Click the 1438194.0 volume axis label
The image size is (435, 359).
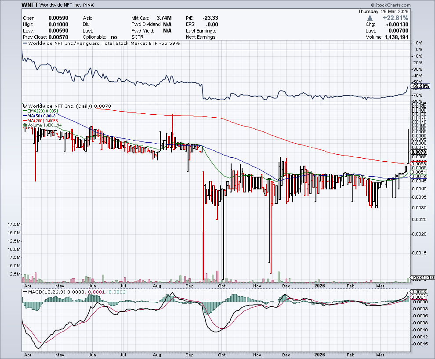pyautogui.click(x=422, y=277)
